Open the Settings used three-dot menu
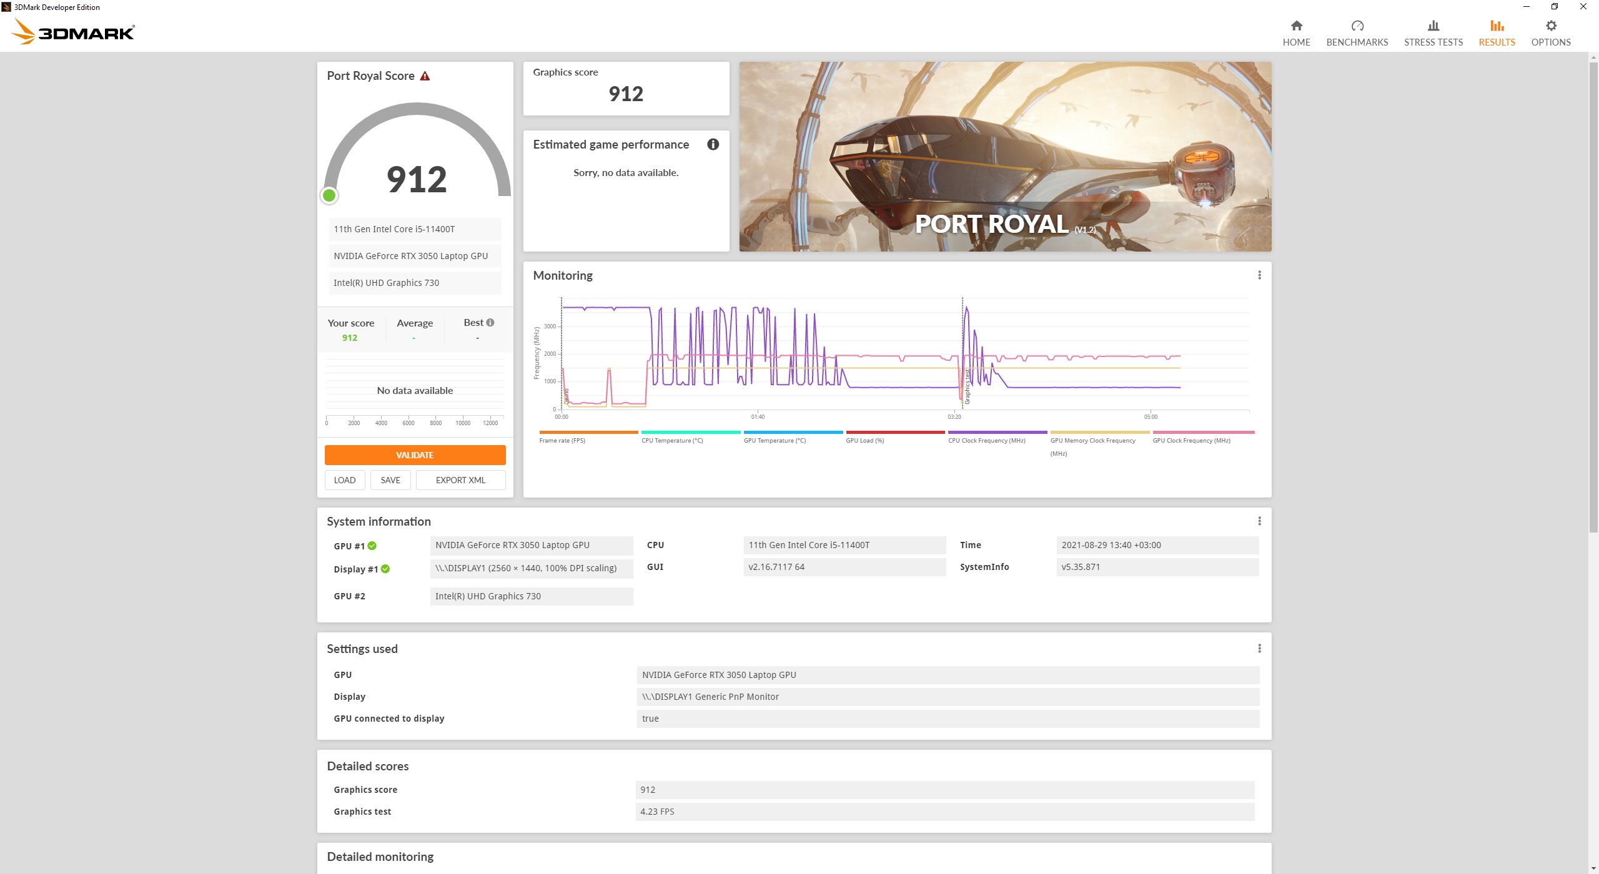The width and height of the screenshot is (1599, 874). pyautogui.click(x=1259, y=649)
